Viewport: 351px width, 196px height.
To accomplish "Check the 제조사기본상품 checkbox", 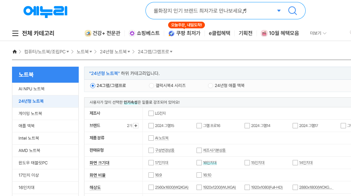I will click(x=199, y=150).
